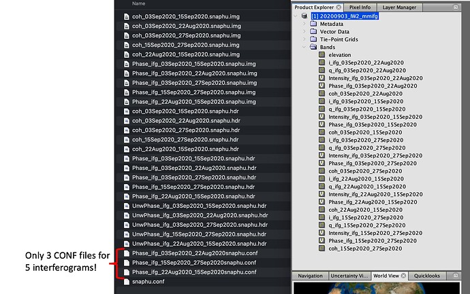Select band Intensity_ifg_03Sep2020_15Sep2020
The image size is (470, 294).
(375, 117)
